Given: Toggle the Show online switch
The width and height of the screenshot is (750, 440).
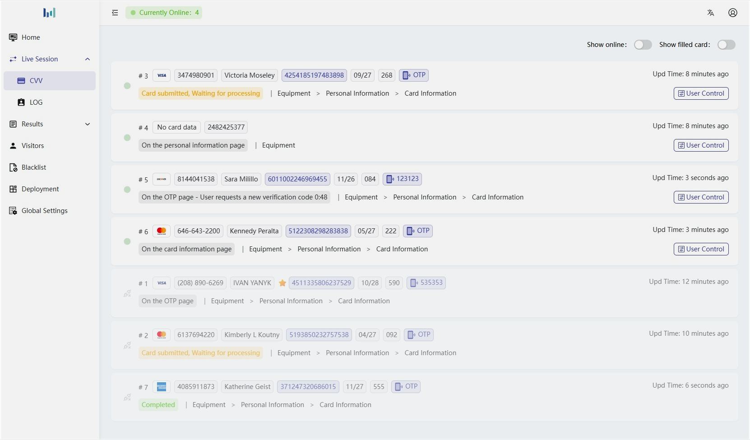Looking at the screenshot, I should tap(643, 45).
